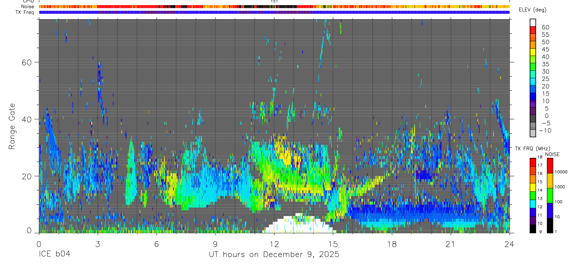Click UT hour tick label 18
573x264 pixels.
point(392,244)
